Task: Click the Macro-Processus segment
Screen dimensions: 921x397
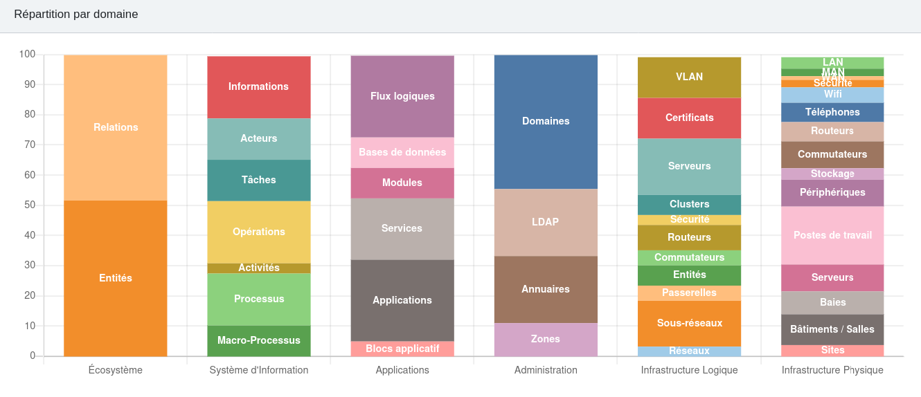Action: [x=259, y=340]
